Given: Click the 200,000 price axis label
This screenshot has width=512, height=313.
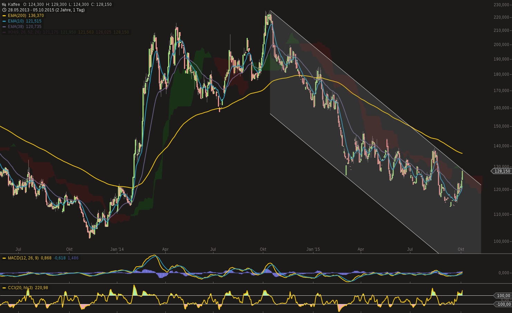Looking at the screenshot, I should pyautogui.click(x=501, y=45).
